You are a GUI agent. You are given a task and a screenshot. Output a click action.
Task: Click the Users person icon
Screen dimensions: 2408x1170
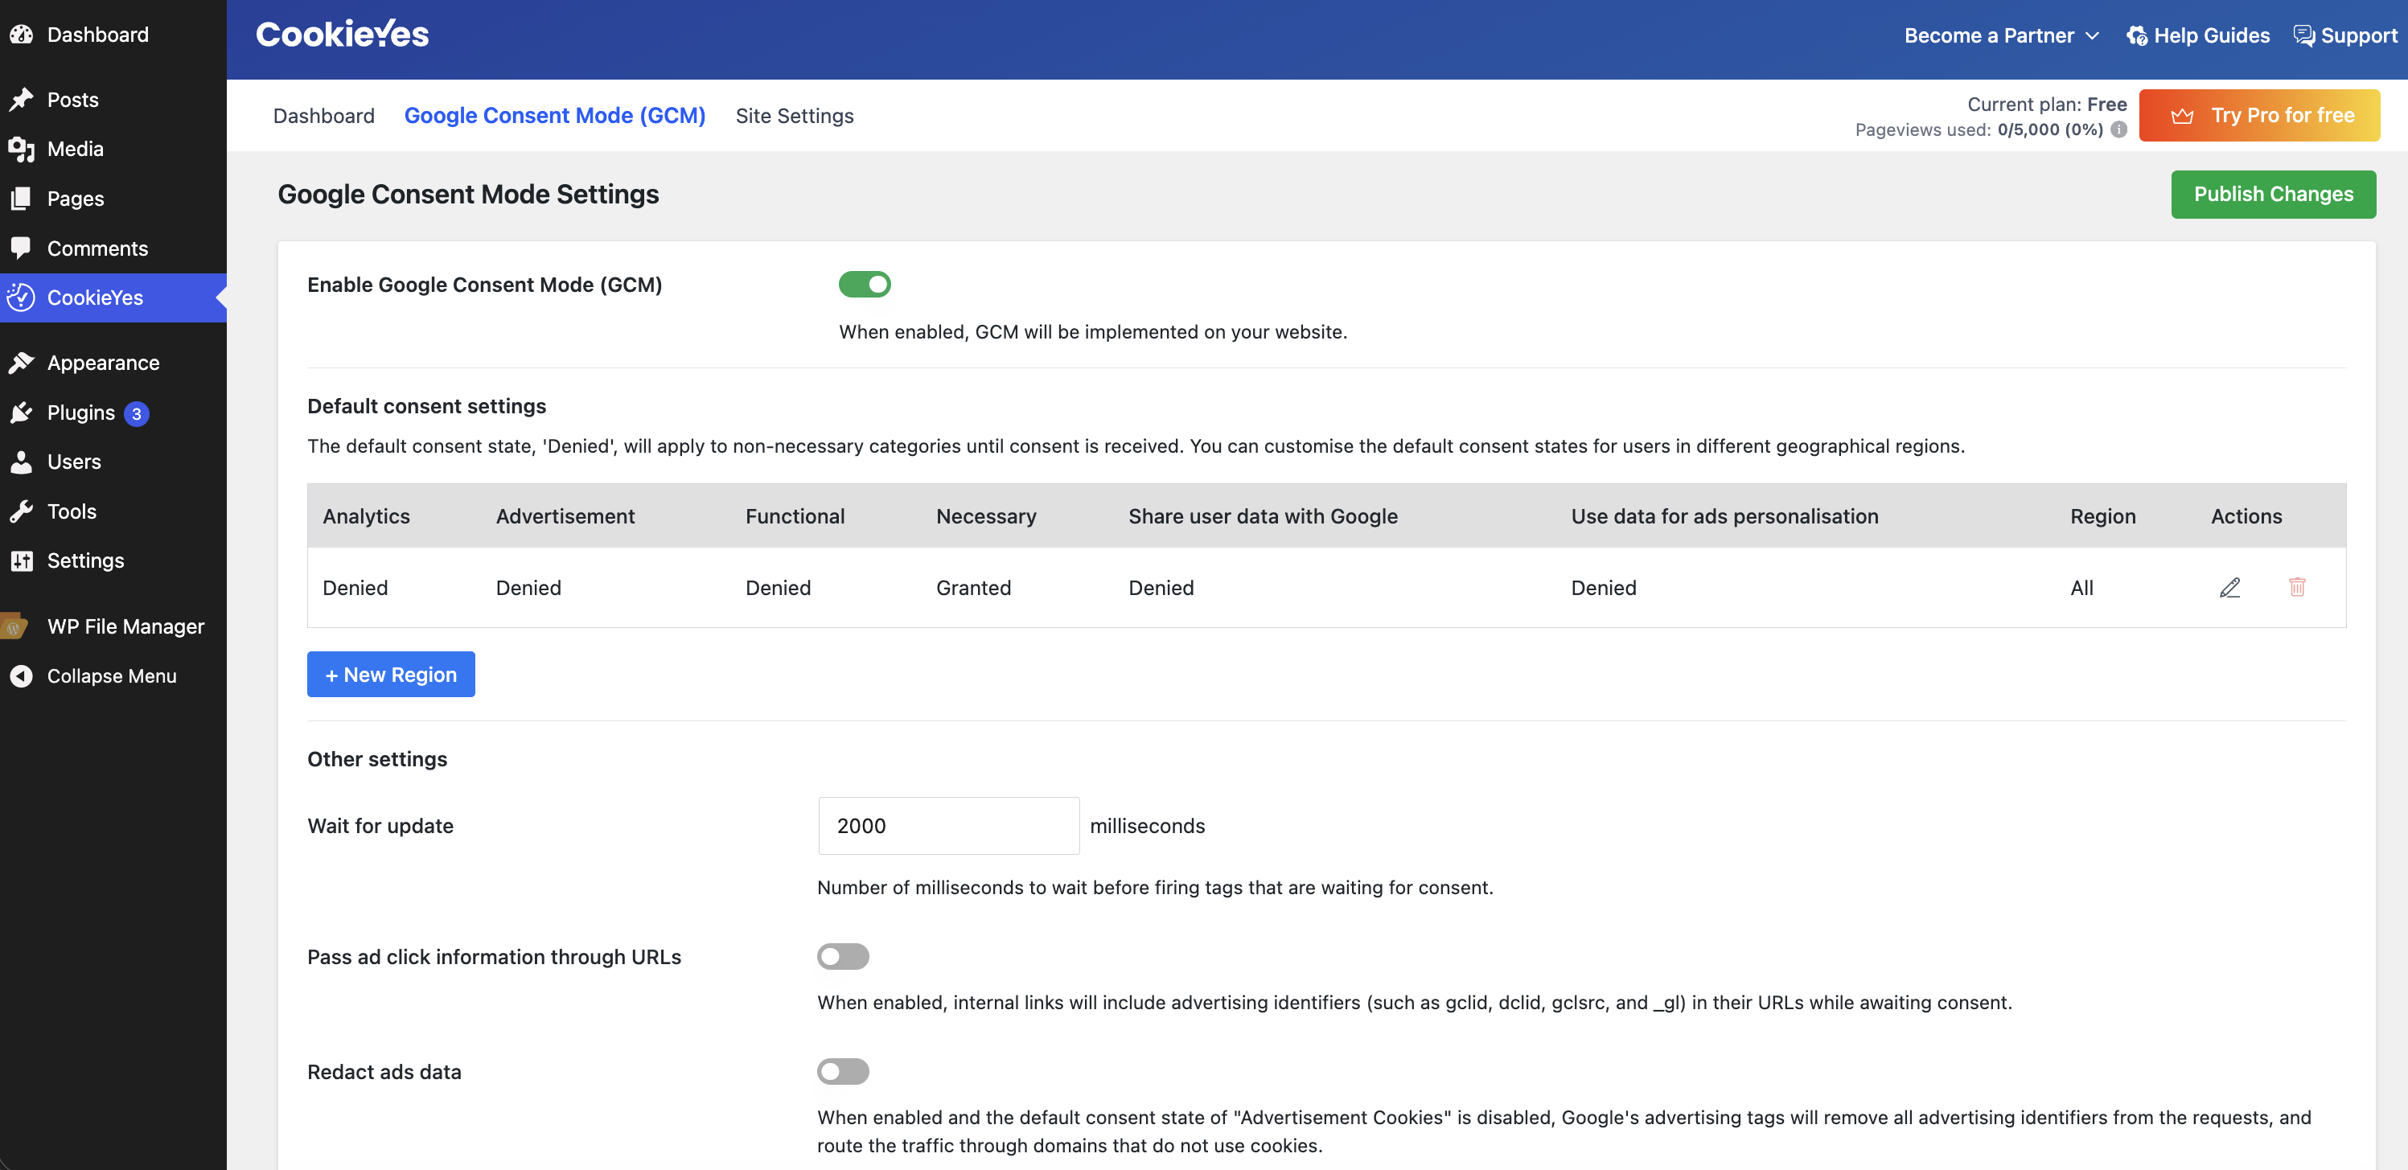pyautogui.click(x=22, y=462)
